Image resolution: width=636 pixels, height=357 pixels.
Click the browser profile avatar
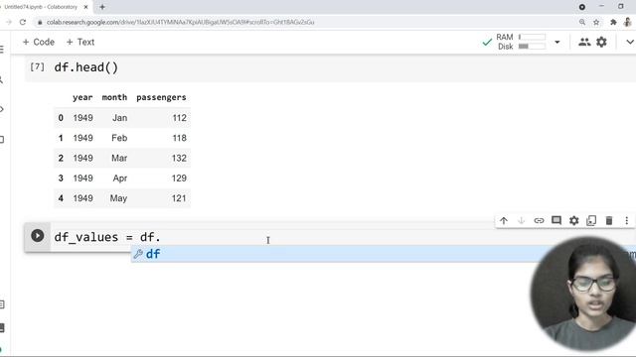click(628, 22)
